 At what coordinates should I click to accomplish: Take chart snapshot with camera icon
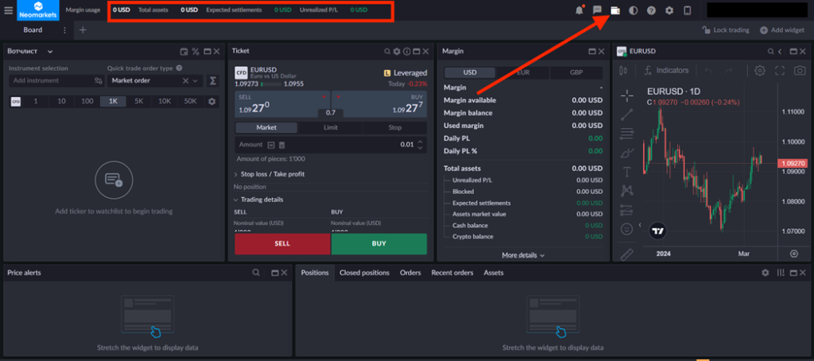pos(799,70)
